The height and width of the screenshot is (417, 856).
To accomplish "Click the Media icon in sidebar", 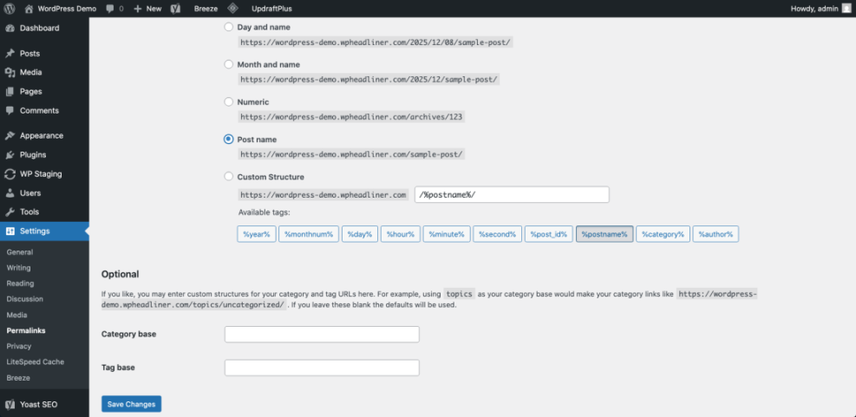I will coord(10,73).
